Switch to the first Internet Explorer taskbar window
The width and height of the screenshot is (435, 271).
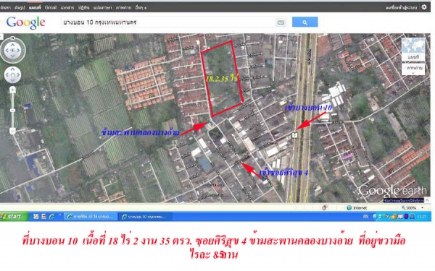[x=91, y=217]
